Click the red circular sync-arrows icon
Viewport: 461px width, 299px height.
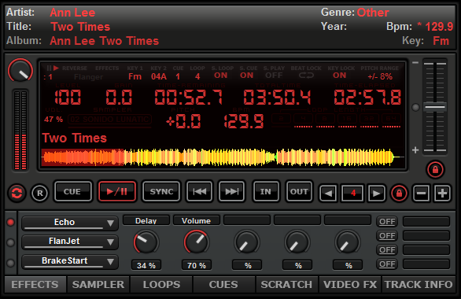point(17,193)
